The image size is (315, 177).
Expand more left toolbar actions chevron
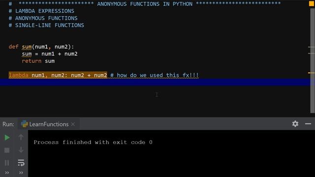click(x=7, y=173)
